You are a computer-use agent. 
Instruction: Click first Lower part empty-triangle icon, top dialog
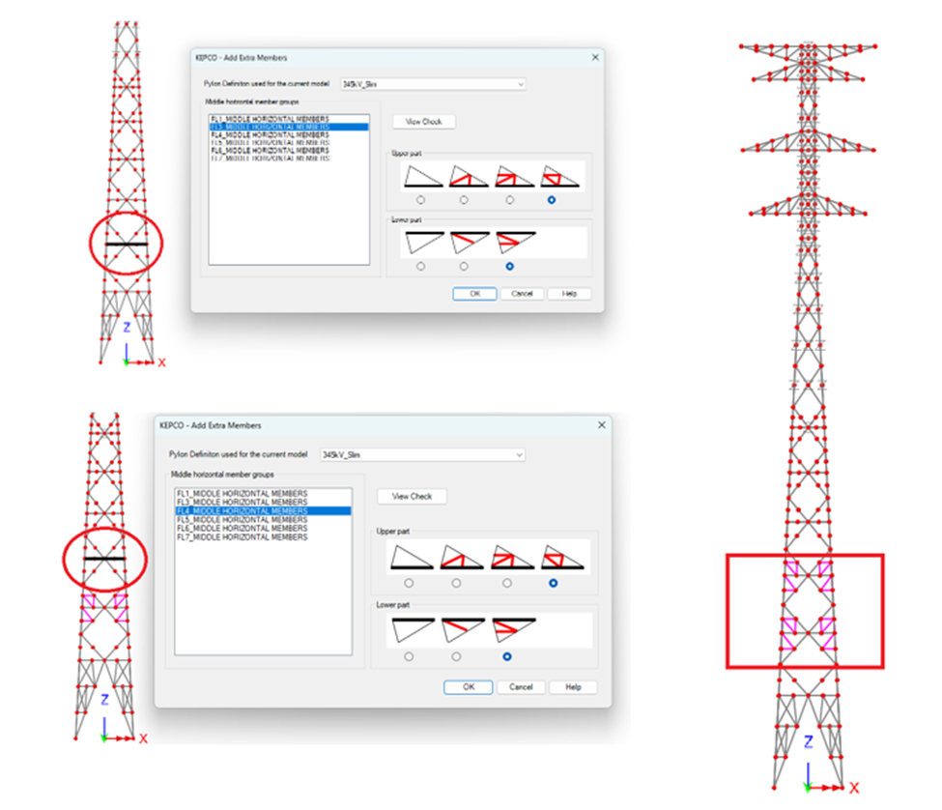tap(423, 242)
